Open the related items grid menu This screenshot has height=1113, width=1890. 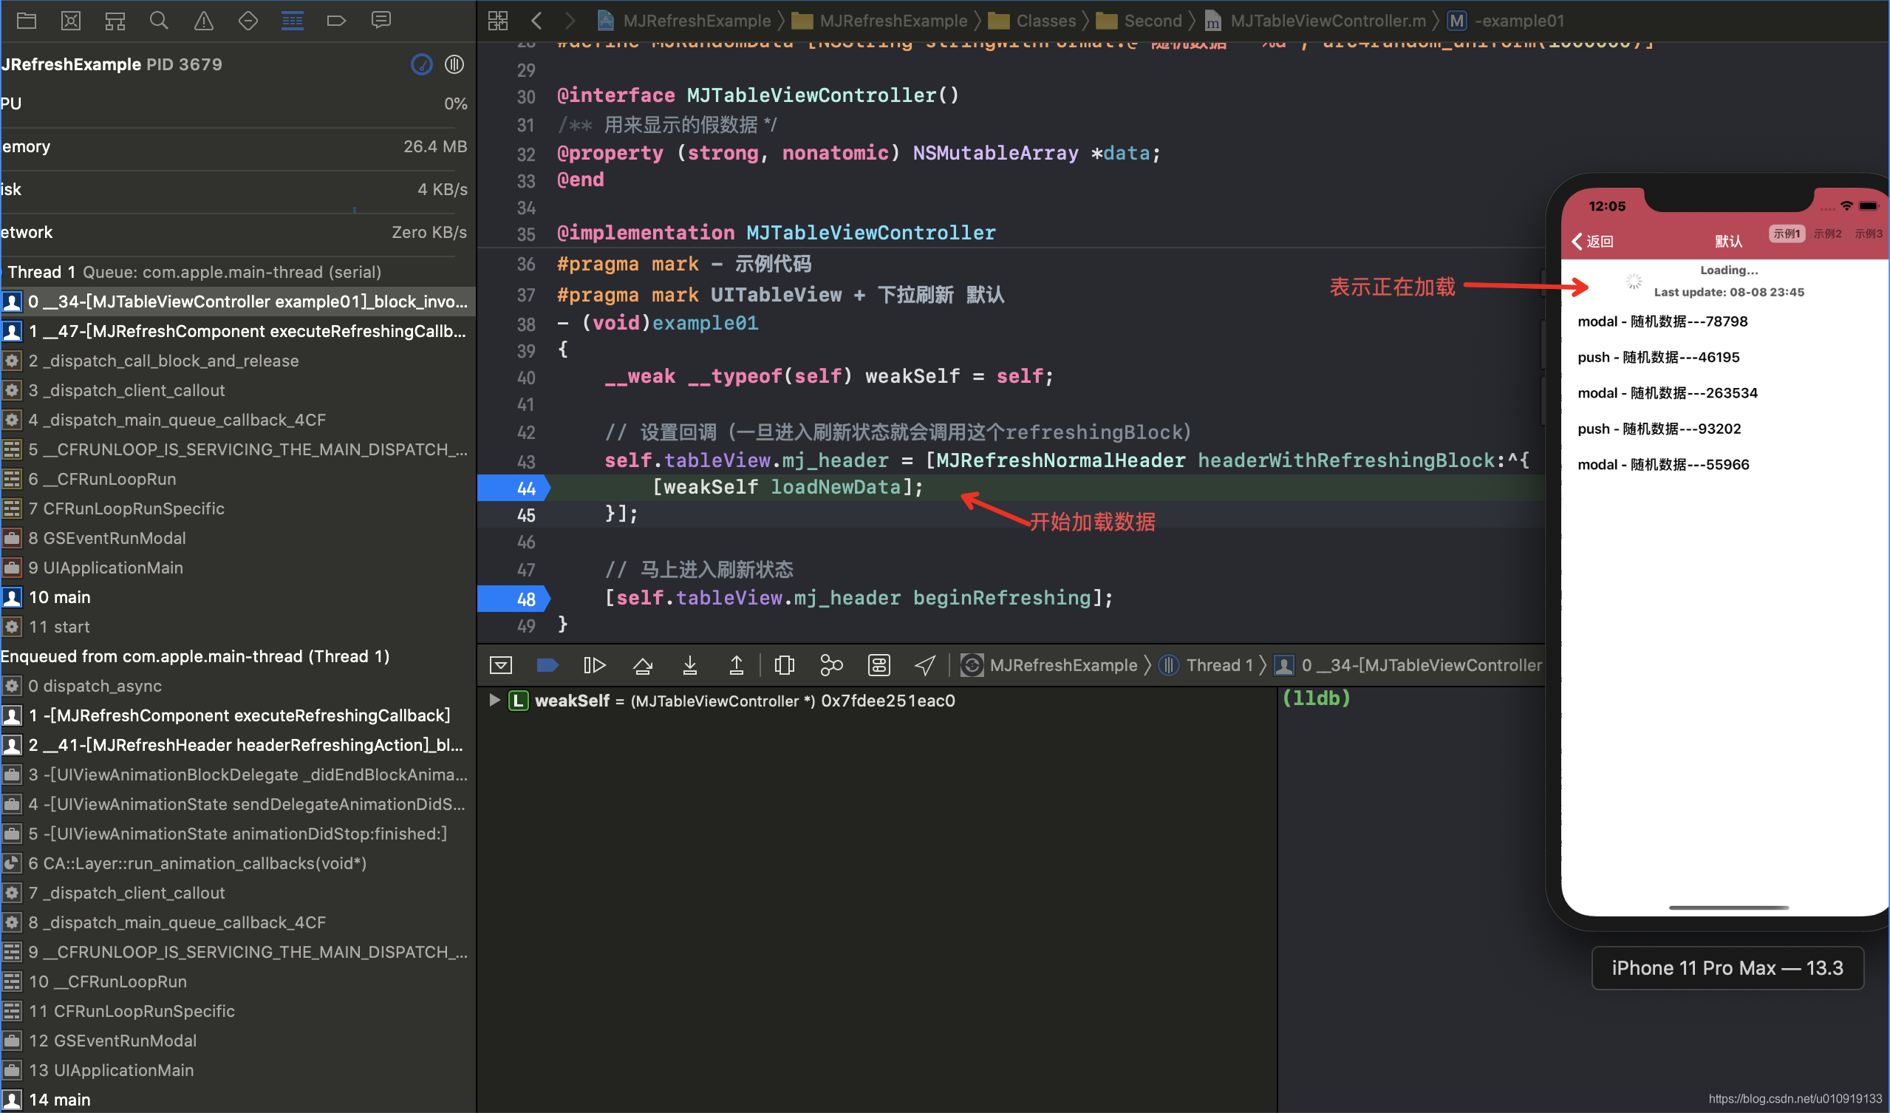[498, 20]
